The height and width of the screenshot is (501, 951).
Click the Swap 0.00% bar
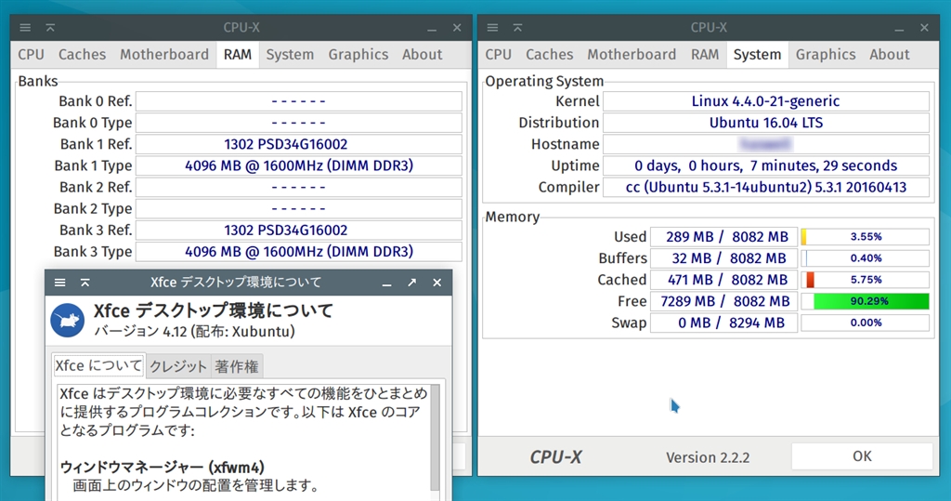(865, 323)
